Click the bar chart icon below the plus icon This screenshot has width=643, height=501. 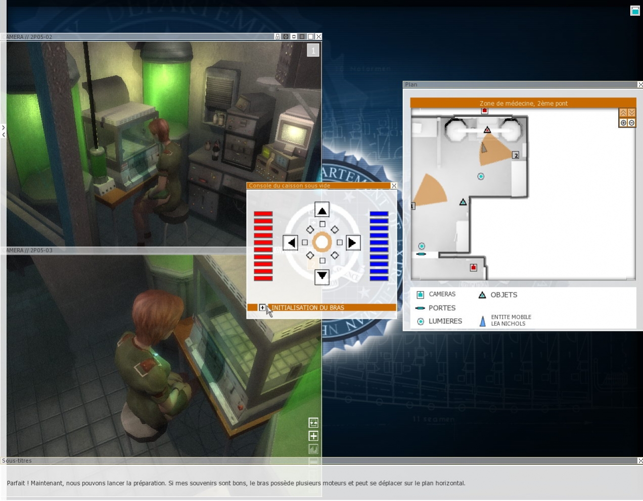click(313, 449)
